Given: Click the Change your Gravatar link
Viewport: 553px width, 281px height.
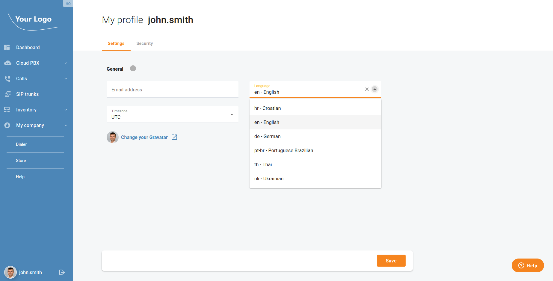Looking at the screenshot, I should (144, 137).
